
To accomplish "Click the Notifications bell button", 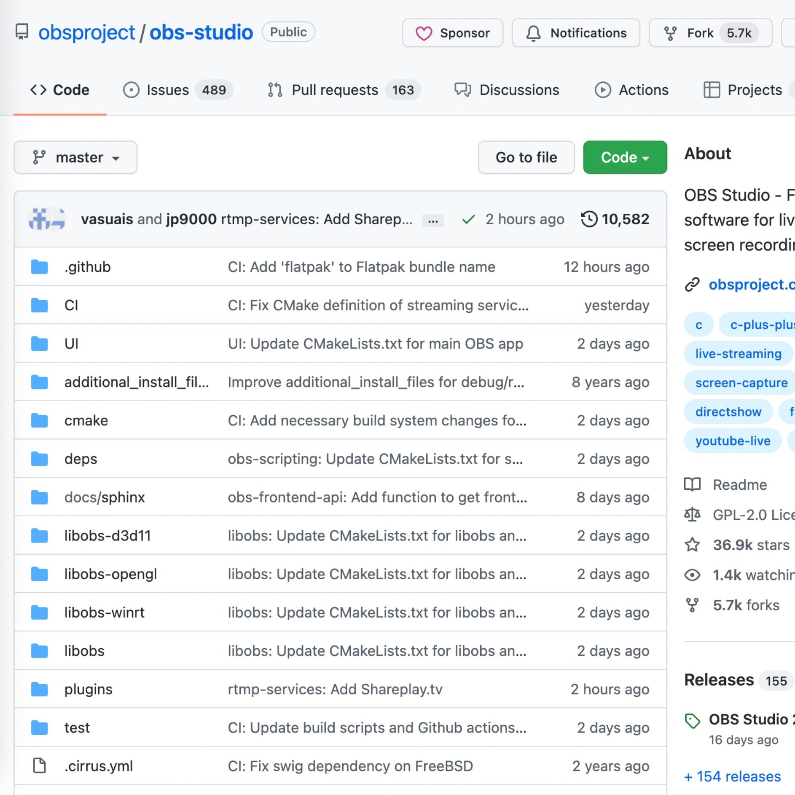I will pos(575,33).
